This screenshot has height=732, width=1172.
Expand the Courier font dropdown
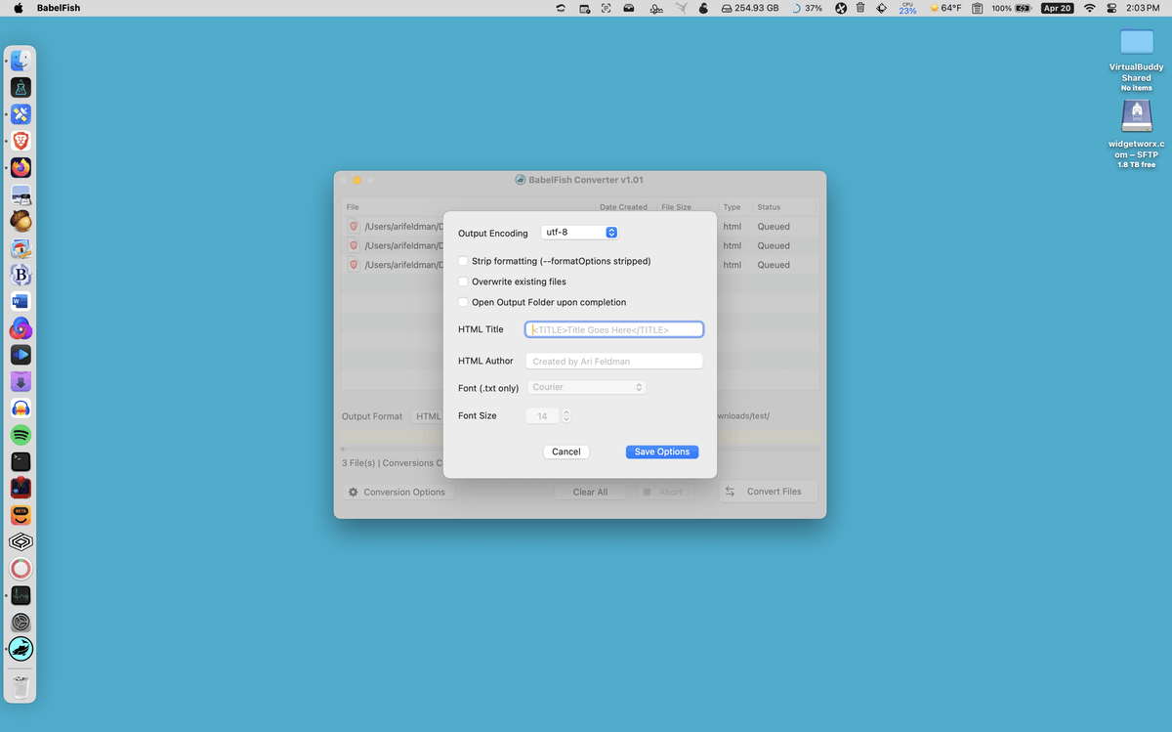[x=585, y=387]
